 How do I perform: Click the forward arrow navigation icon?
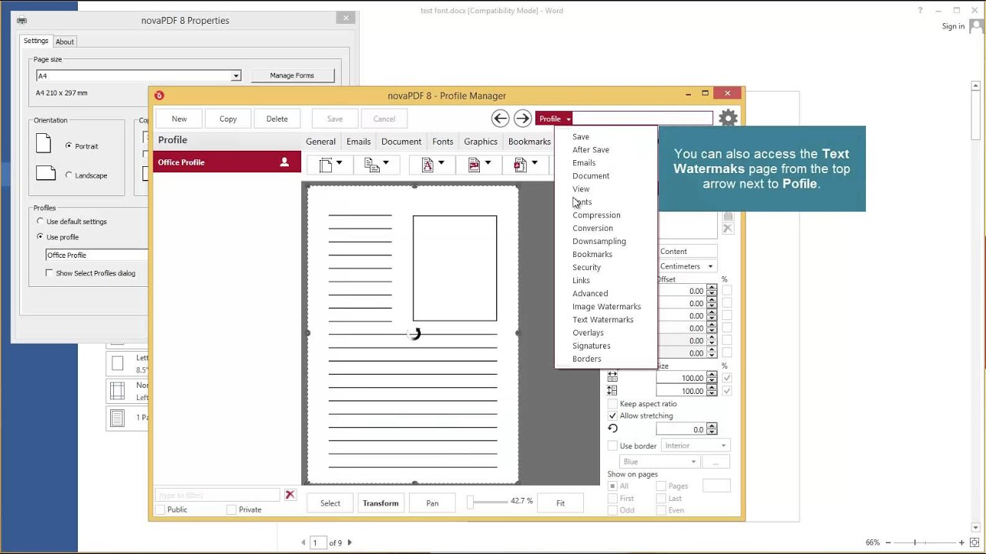coord(522,118)
